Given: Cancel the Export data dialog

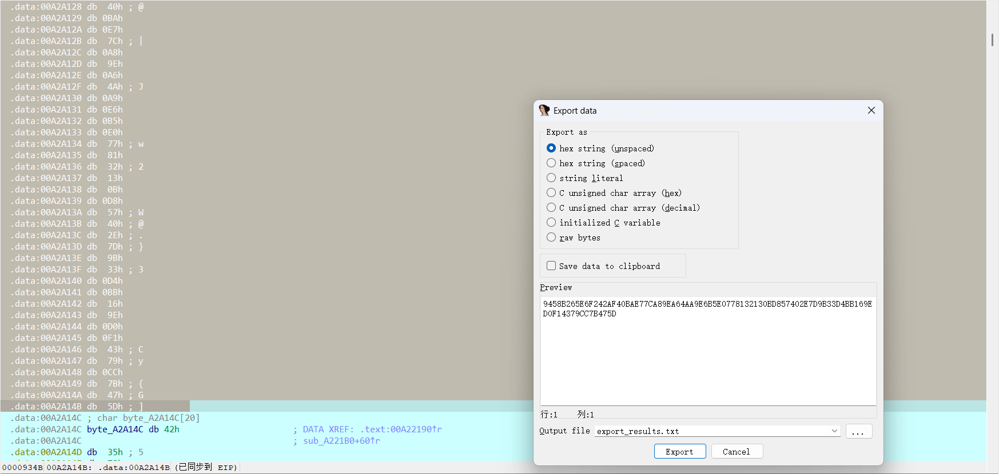Looking at the screenshot, I should click(x=736, y=452).
